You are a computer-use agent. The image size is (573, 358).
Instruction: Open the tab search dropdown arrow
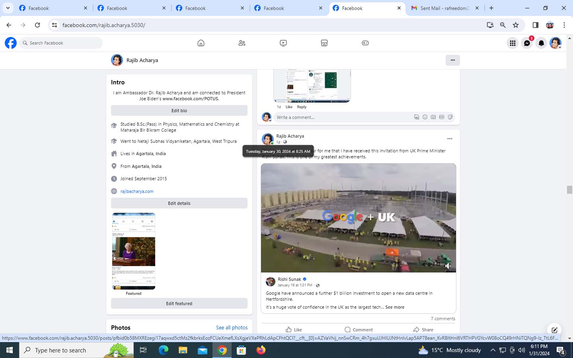pyautogui.click(x=8, y=8)
